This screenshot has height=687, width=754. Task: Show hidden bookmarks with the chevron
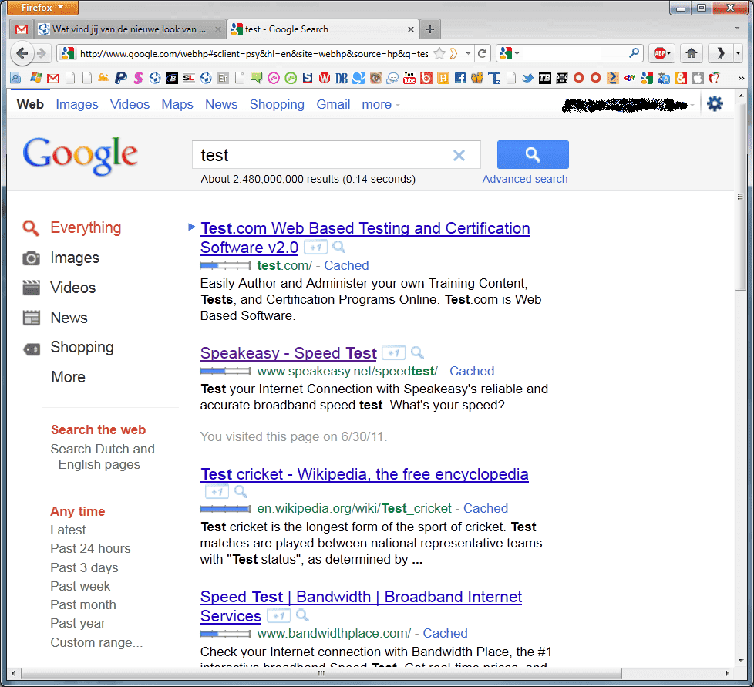coord(742,78)
